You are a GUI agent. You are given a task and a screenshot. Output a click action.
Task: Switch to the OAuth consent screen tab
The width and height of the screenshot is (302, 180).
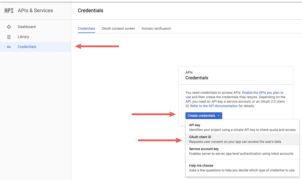(x=118, y=28)
